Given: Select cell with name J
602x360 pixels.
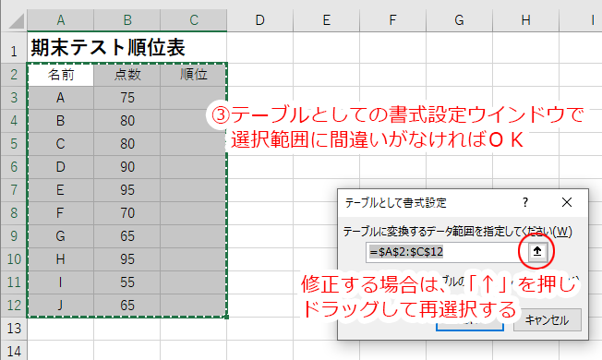Looking at the screenshot, I should click(x=61, y=306).
